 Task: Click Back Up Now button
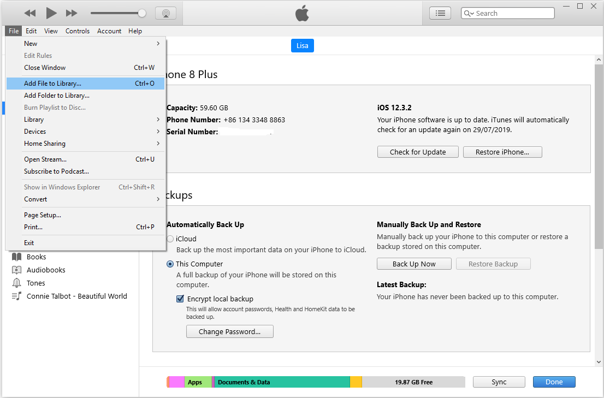pyautogui.click(x=414, y=264)
